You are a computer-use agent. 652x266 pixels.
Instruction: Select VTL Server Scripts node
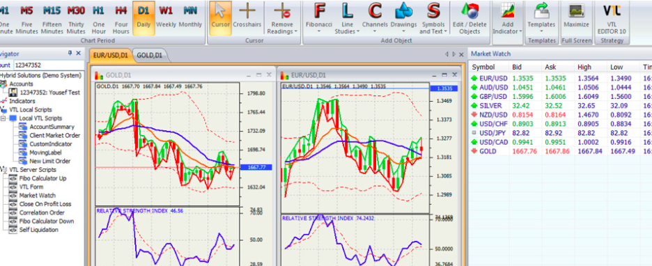coord(33,170)
